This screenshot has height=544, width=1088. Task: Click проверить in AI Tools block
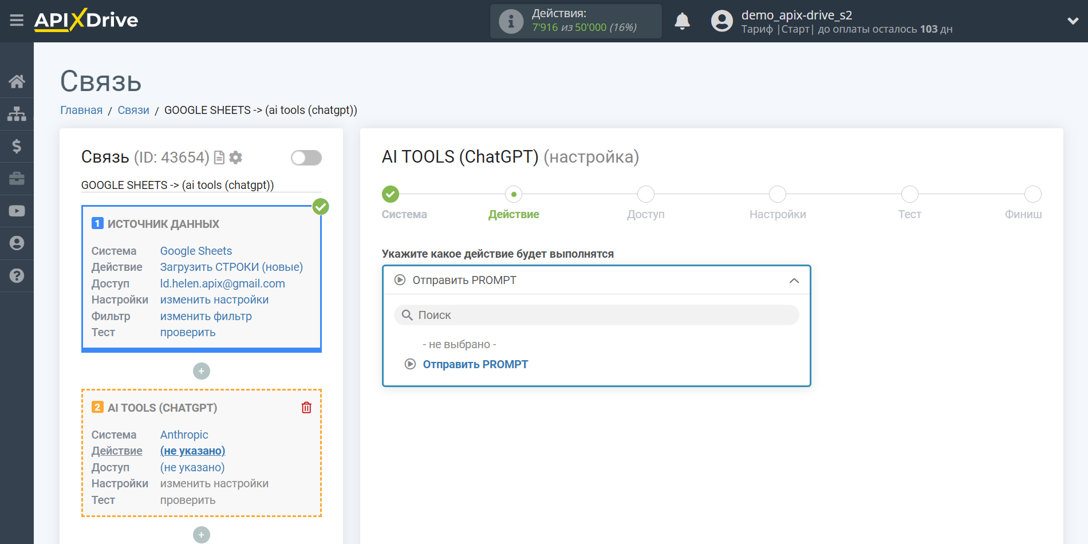[x=188, y=500]
